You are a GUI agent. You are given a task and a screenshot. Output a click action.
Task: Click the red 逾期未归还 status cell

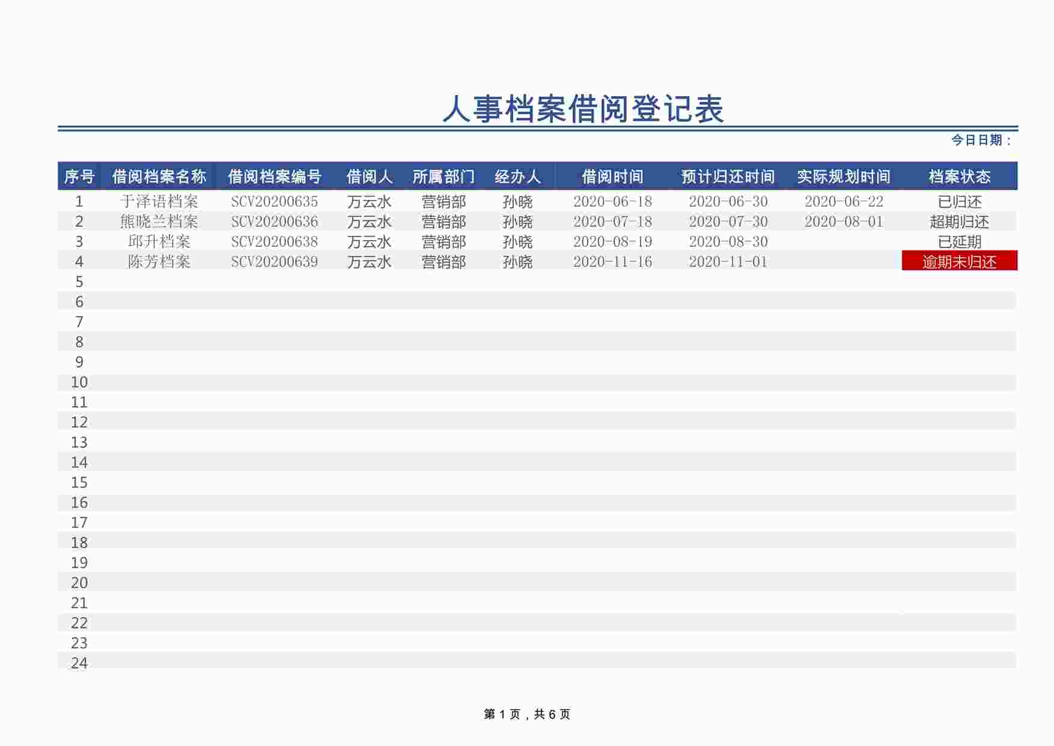pyautogui.click(x=960, y=261)
